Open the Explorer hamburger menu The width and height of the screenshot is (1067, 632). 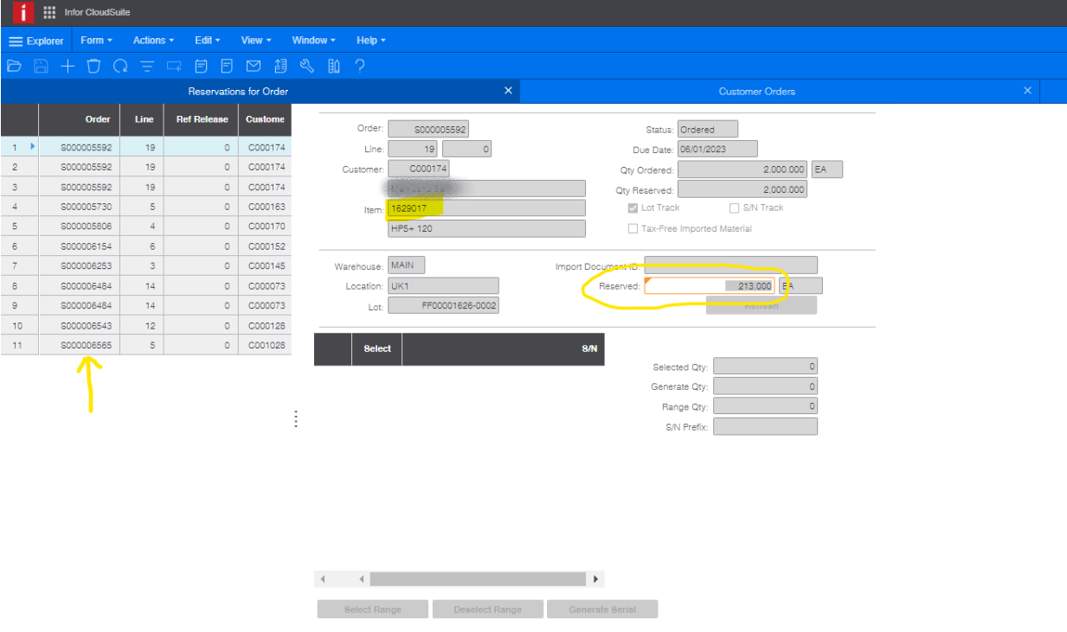click(x=36, y=41)
